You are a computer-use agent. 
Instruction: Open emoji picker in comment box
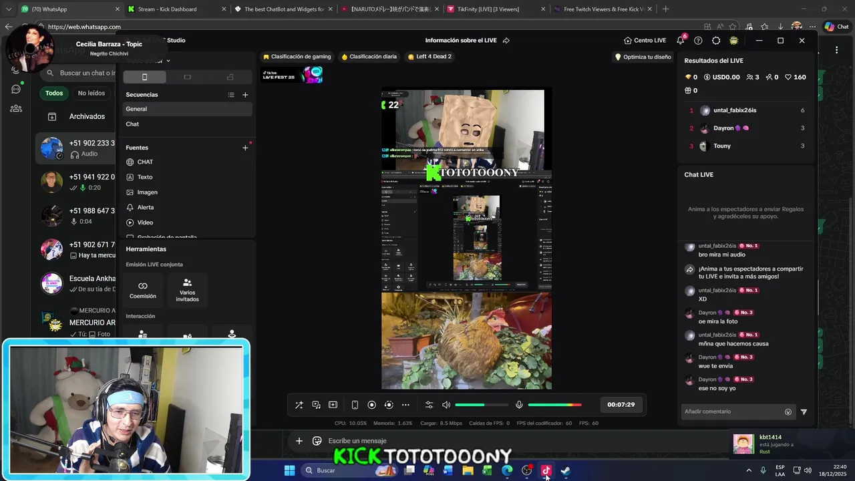pyautogui.click(x=788, y=412)
